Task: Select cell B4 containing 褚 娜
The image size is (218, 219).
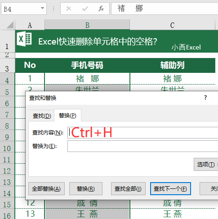Action: click(87, 79)
